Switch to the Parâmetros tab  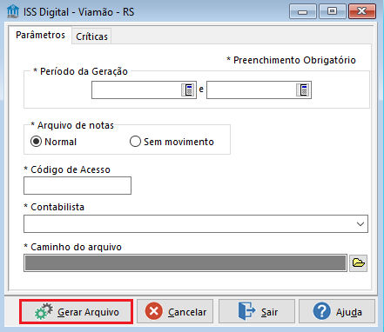tap(40, 35)
